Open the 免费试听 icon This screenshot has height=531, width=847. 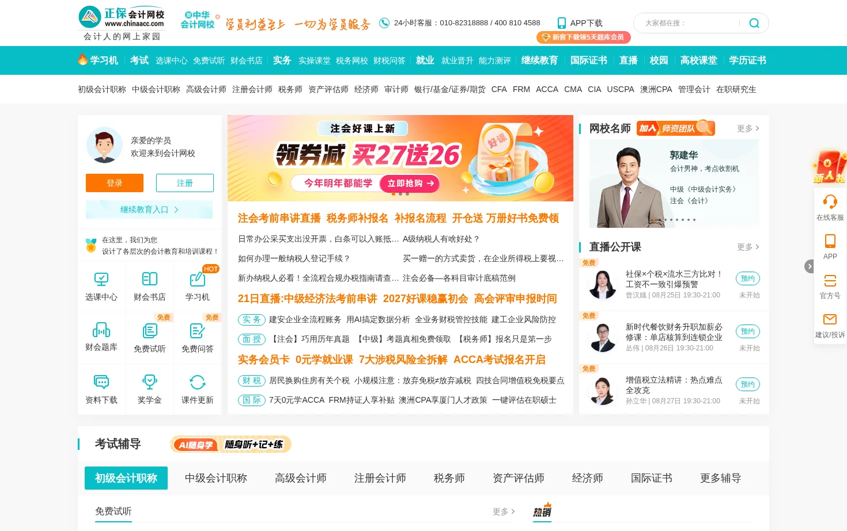(150, 331)
